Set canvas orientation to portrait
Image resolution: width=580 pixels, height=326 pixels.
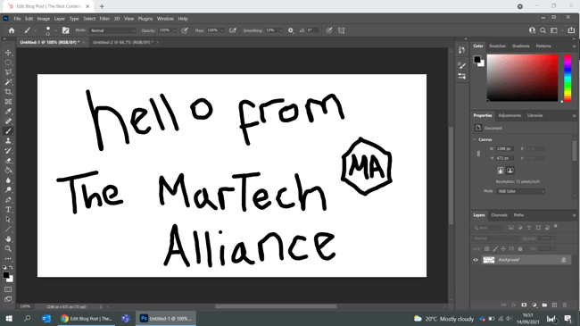(x=501, y=171)
